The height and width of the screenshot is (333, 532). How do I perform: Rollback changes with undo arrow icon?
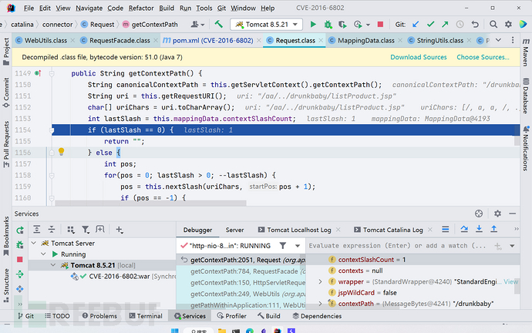(x=475, y=25)
